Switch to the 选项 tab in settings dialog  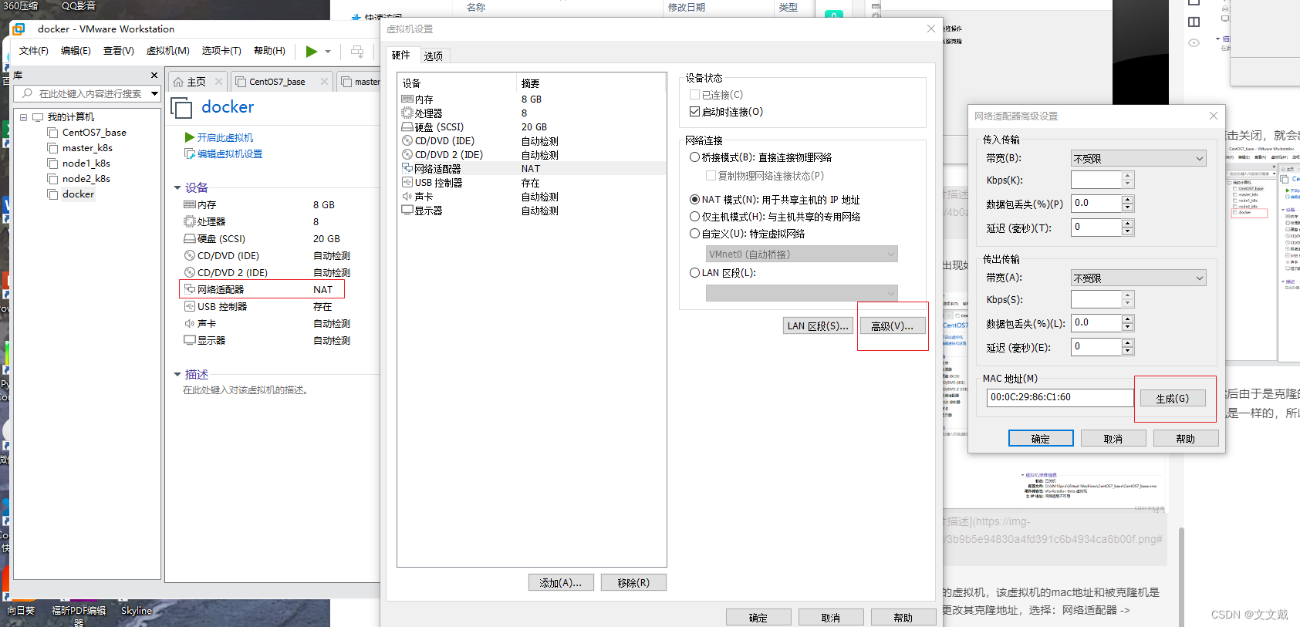[x=434, y=56]
